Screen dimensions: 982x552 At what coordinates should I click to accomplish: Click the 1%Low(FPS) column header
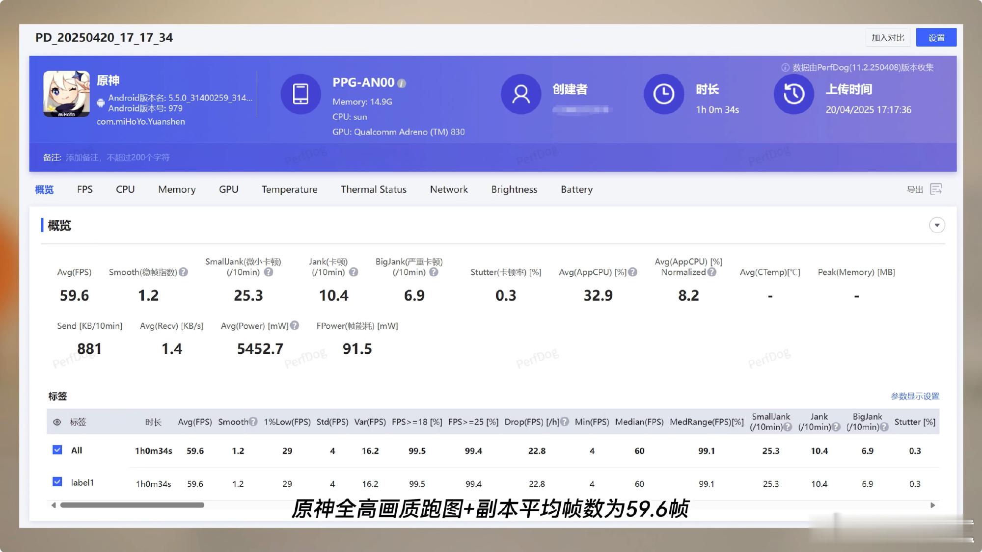tap(287, 422)
